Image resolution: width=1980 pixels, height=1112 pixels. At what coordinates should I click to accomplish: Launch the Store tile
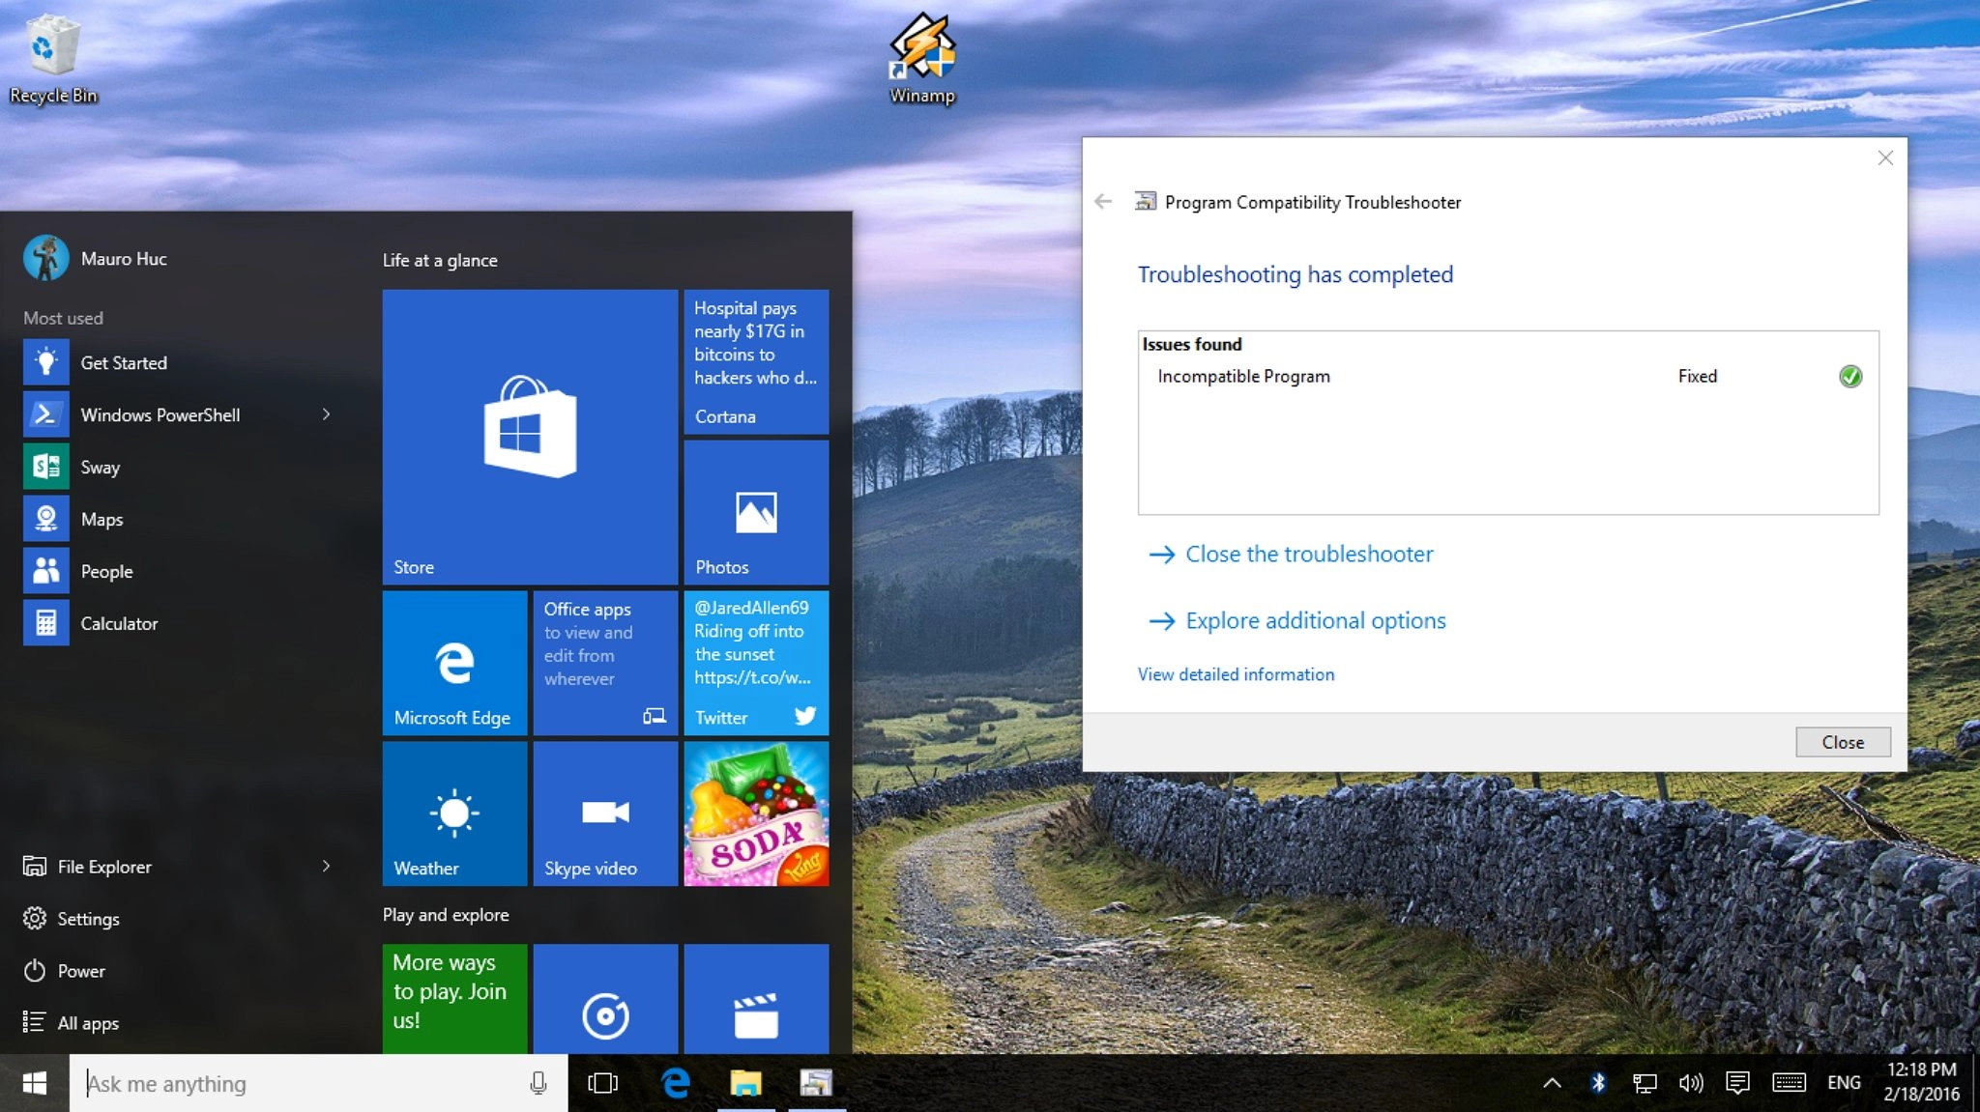[x=530, y=437]
